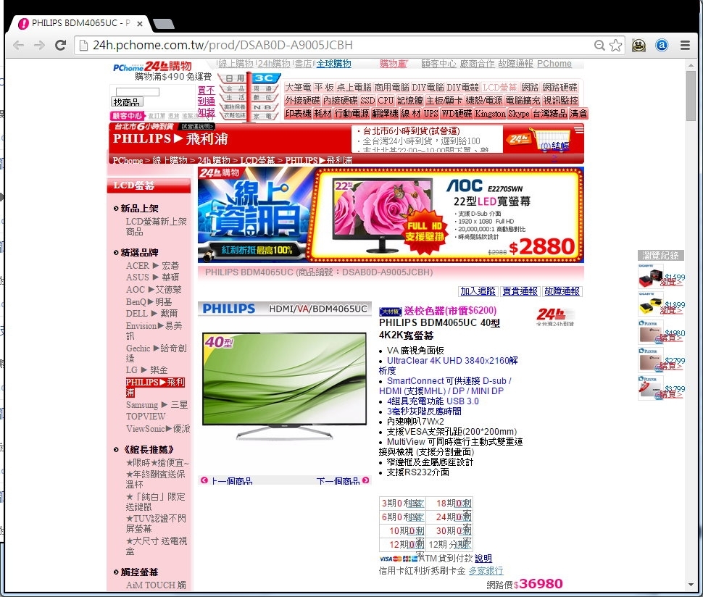Click the scrollbar up arrow

(x=691, y=65)
